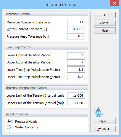
Task: Focus the Water Content Tolerance field
Action: pos(76,29)
